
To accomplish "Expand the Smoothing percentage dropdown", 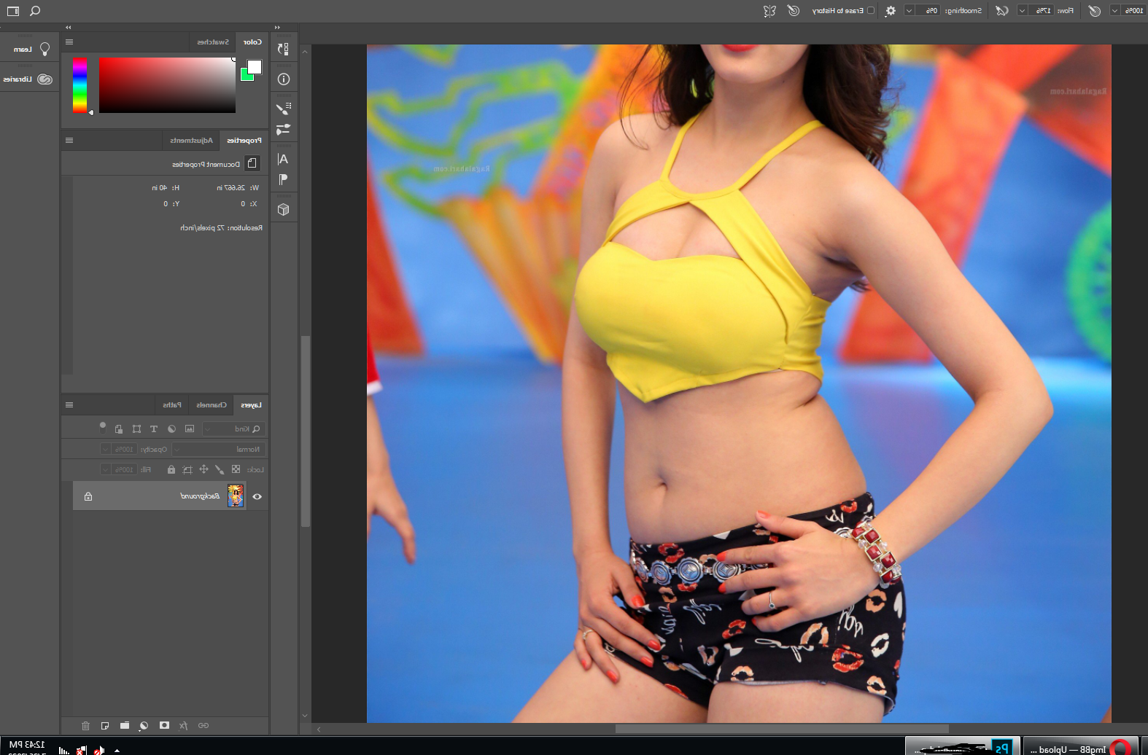I will coord(910,11).
